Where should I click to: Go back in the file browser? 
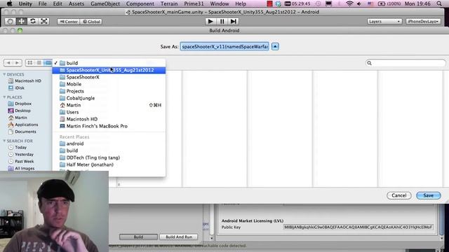pos(8,62)
